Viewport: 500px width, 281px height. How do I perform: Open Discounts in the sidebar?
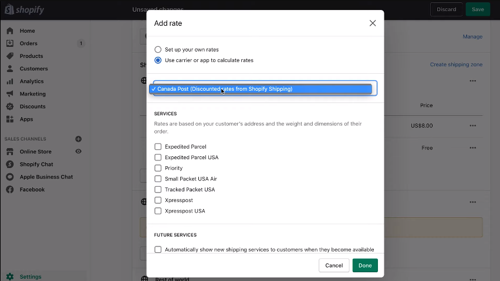(x=32, y=107)
